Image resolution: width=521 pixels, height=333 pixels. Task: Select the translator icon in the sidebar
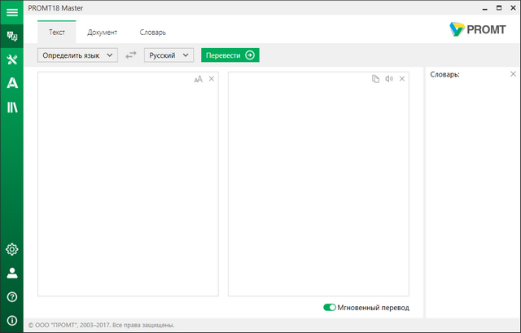click(x=11, y=36)
